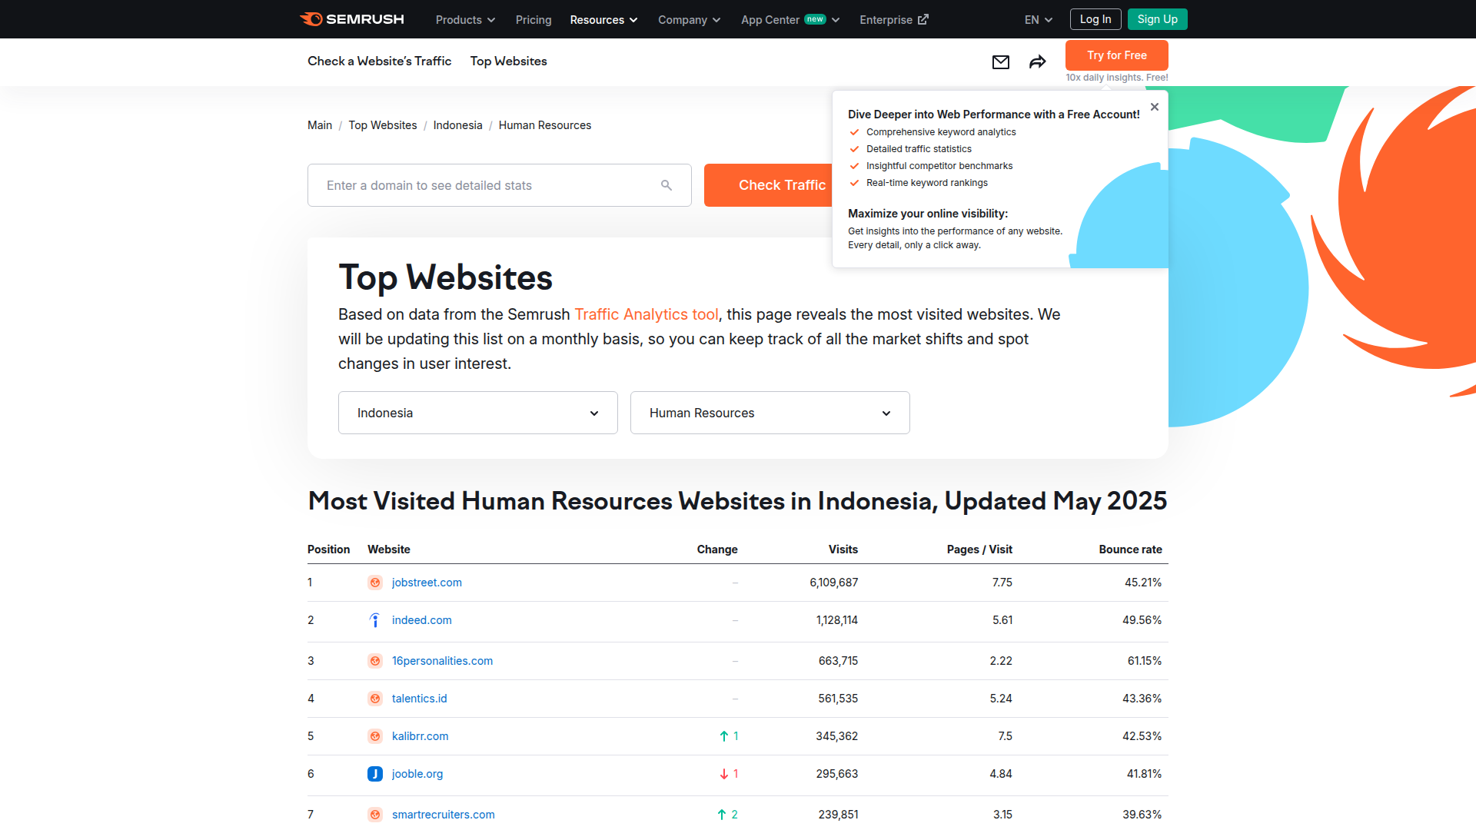Click the jobstreet.com favicon
Image resolution: width=1476 pixels, height=830 pixels.
375,583
